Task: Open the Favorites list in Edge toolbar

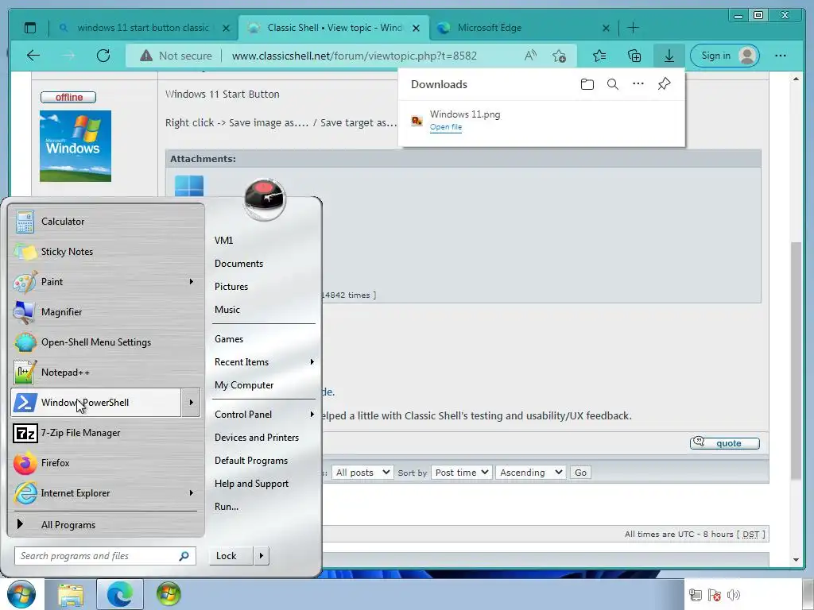Action: click(599, 56)
